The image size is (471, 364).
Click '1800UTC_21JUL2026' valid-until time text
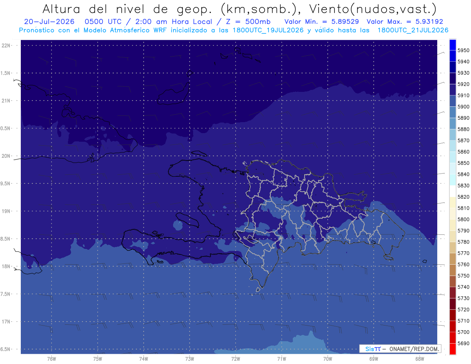click(x=413, y=30)
